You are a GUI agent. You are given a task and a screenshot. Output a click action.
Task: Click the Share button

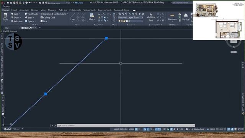click(x=79, y=3)
